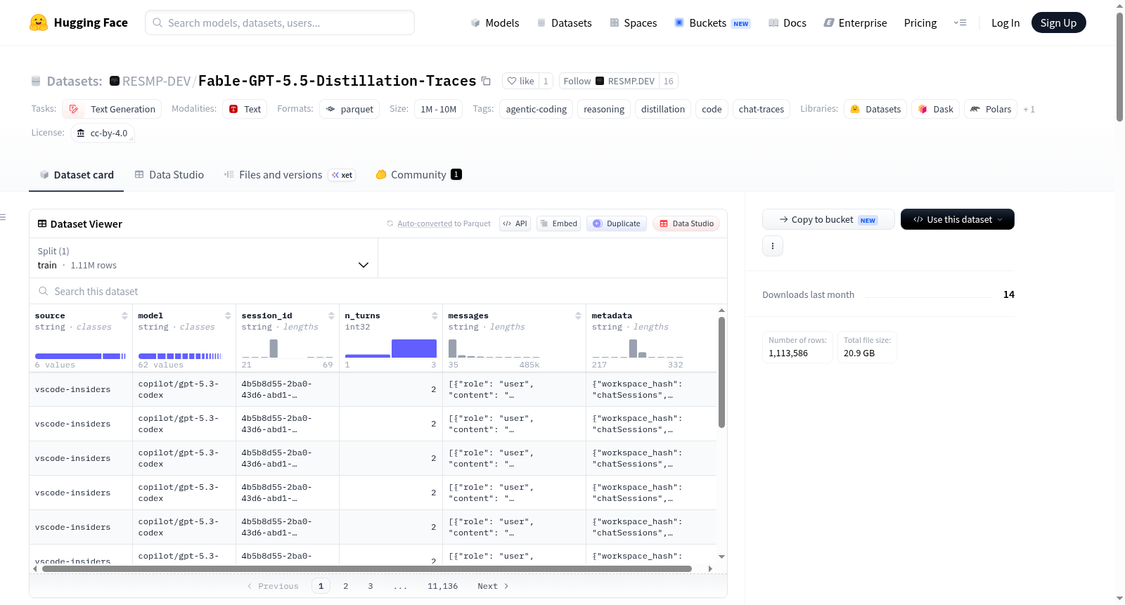Image resolution: width=1125 pixels, height=605 pixels.
Task: Open the Files and versions tab
Action: point(289,175)
